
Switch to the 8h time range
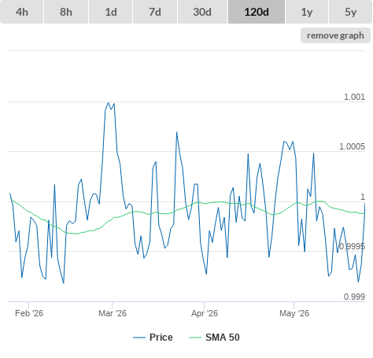click(66, 12)
